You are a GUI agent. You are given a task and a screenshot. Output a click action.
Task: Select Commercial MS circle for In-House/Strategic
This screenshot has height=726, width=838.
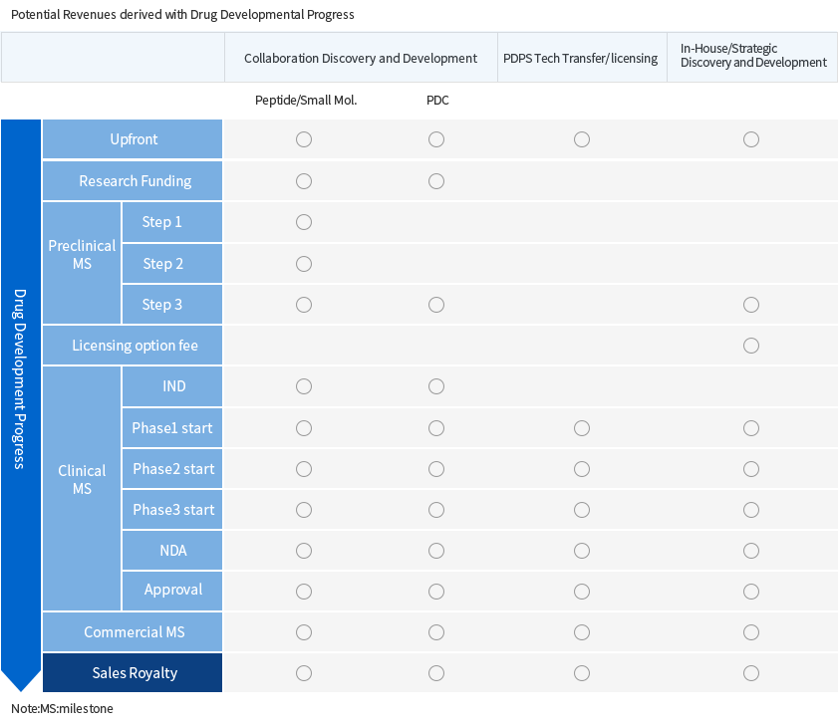click(751, 632)
